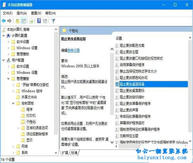Select Windows 组件 folder in tree

(x=32, y=91)
